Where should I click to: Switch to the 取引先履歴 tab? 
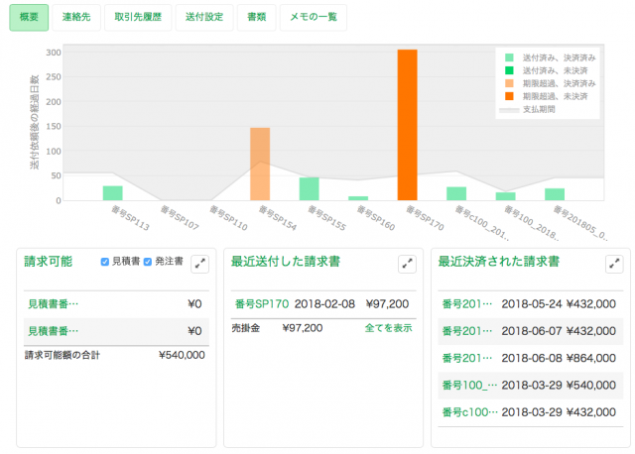tap(138, 18)
